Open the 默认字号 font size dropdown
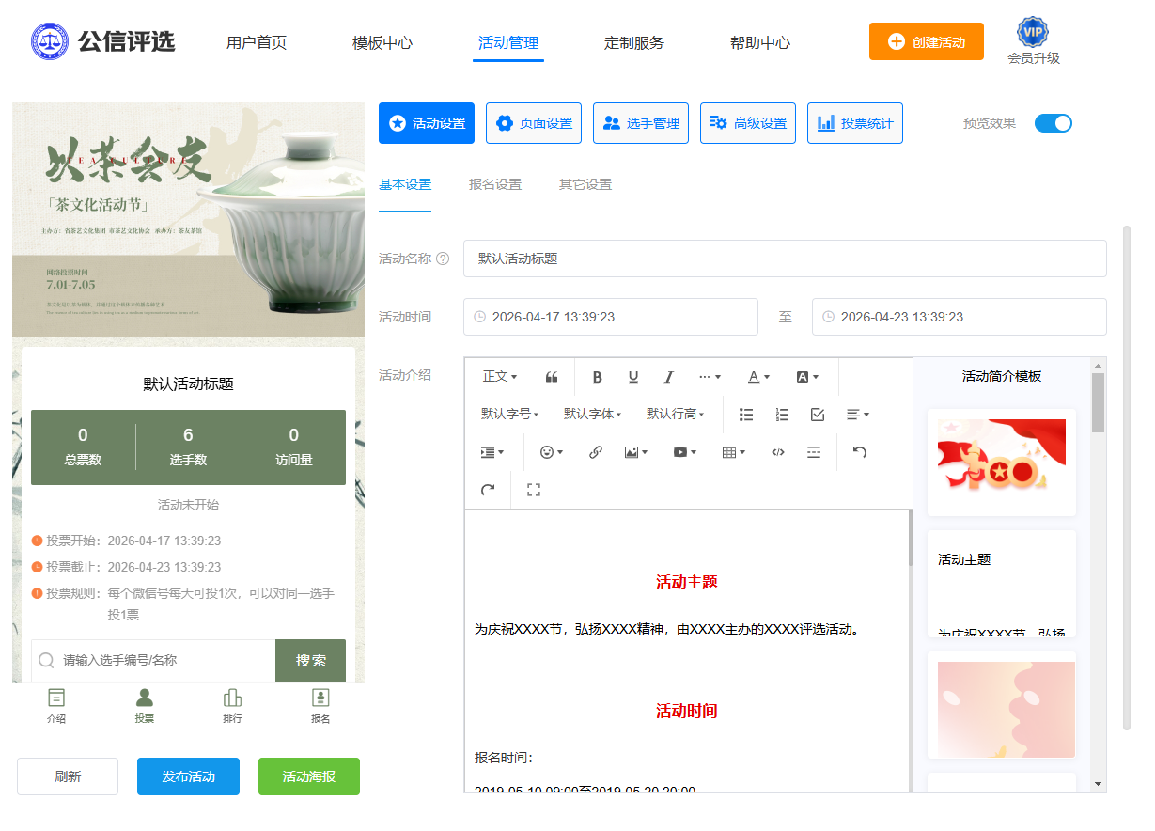The height and width of the screenshot is (831, 1155). (x=509, y=415)
